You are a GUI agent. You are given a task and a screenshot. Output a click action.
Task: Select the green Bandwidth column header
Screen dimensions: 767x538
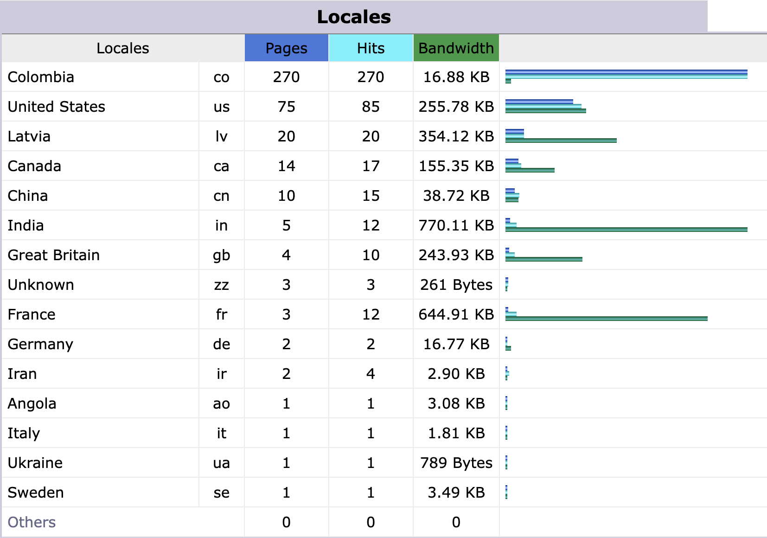tap(456, 48)
